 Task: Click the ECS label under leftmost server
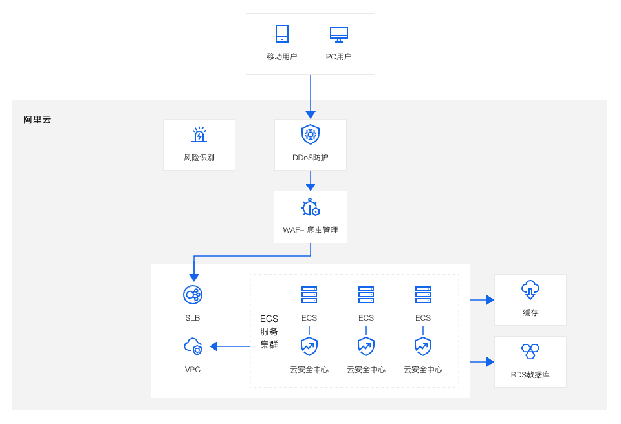(x=309, y=318)
